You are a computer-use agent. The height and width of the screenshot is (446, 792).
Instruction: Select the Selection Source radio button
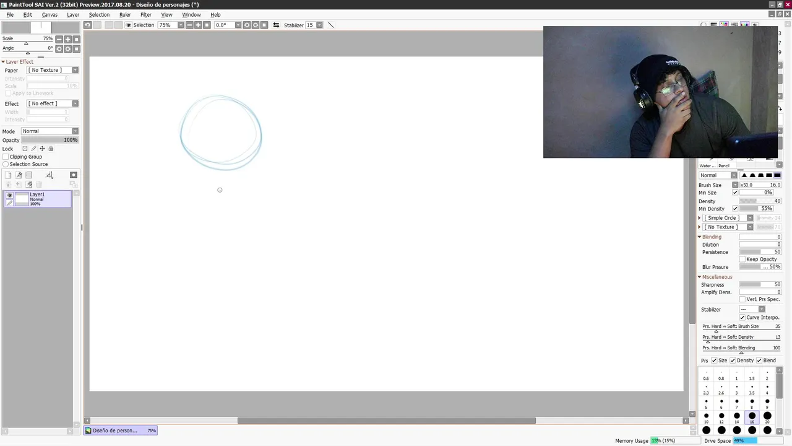coord(6,164)
